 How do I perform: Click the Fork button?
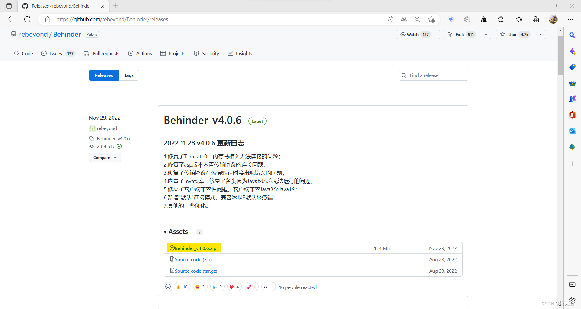coord(462,35)
